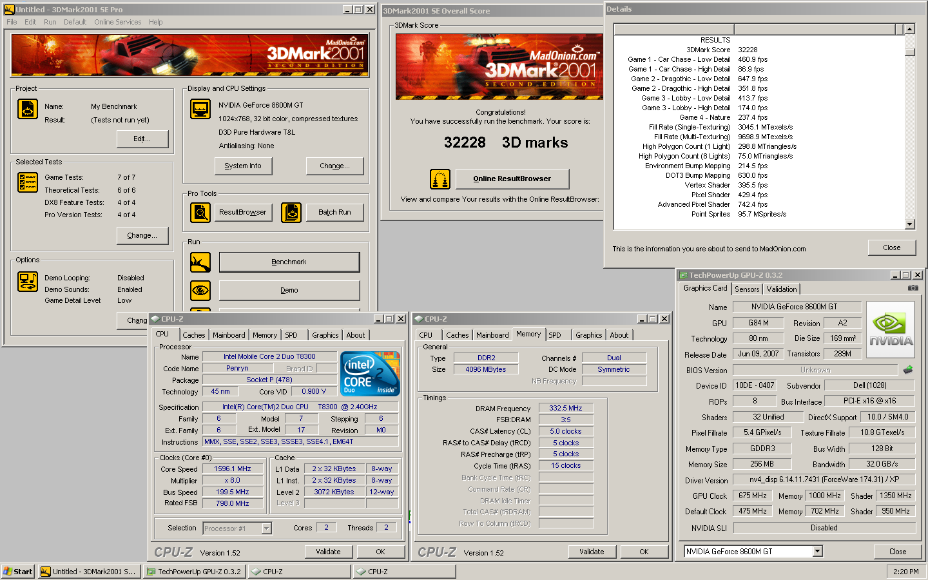Click the Project icon in 3DMark2001 window
The image size is (928, 580).
(x=28, y=110)
